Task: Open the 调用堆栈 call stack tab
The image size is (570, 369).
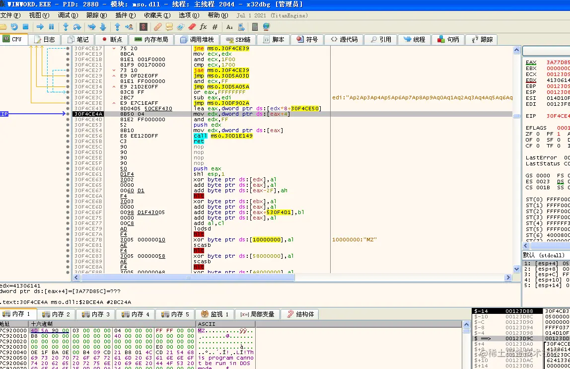Action: coord(197,39)
